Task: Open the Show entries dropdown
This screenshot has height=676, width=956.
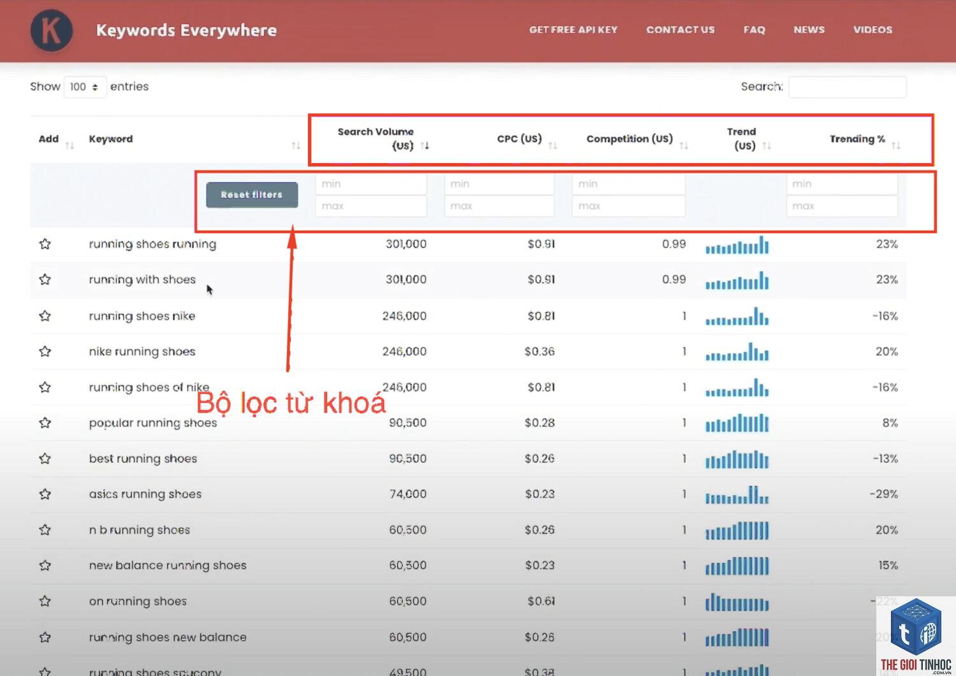Action: pos(85,87)
